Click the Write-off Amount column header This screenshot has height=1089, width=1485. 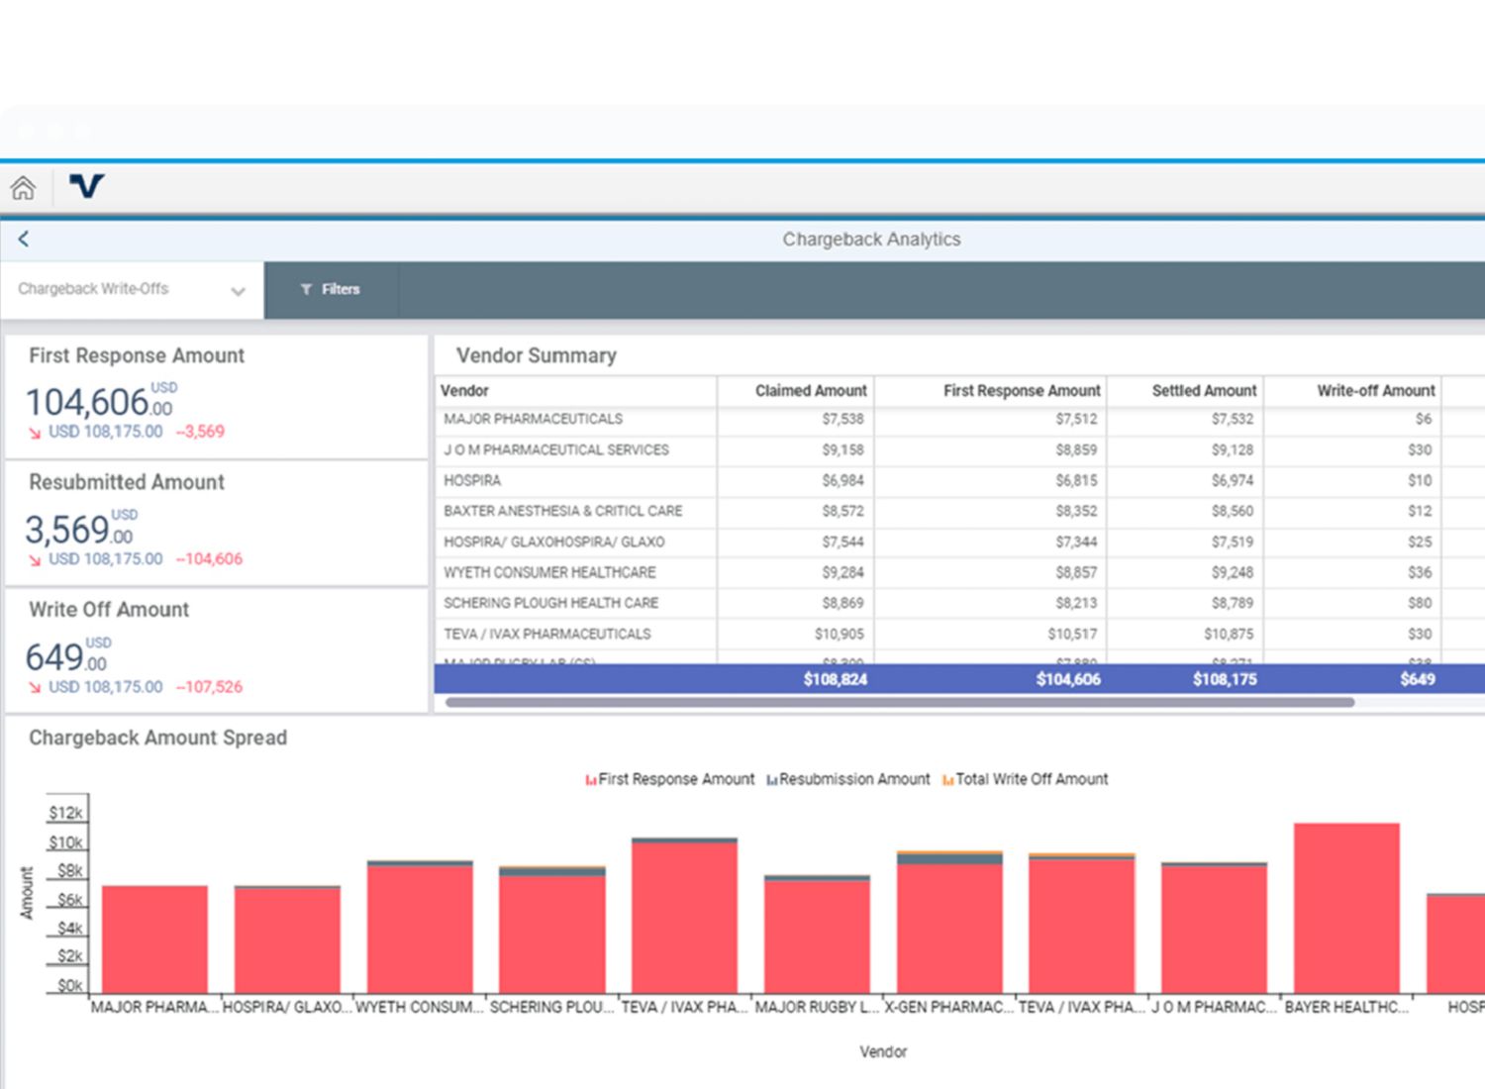1375,391
